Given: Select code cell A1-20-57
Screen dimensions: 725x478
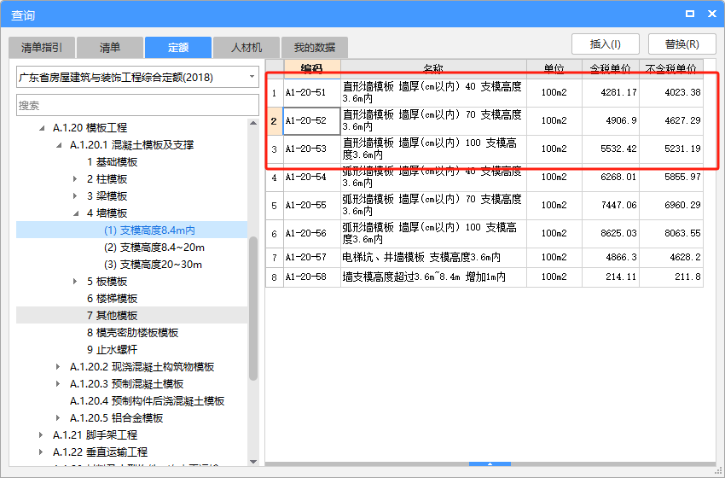Looking at the screenshot, I should coord(312,257).
